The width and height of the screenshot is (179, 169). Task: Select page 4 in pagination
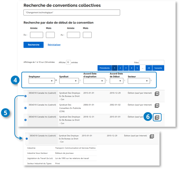pyautogui.click(x=131, y=68)
